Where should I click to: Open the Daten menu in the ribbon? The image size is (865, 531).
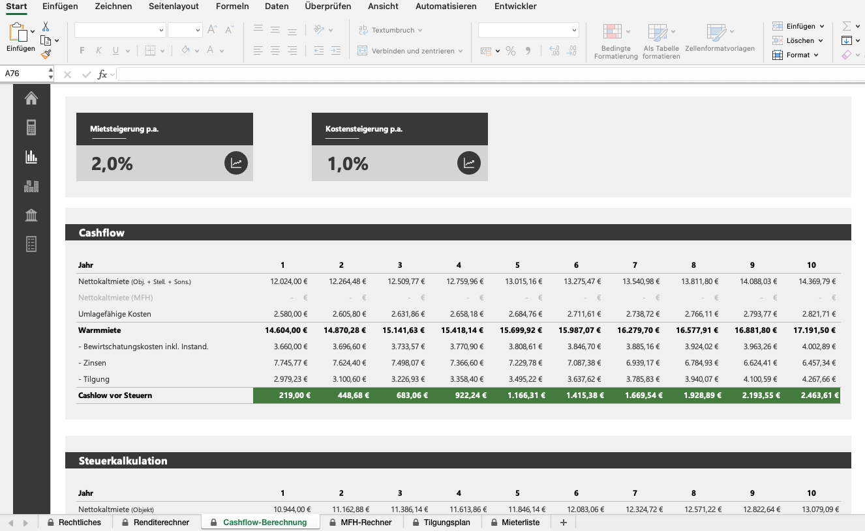coord(277,6)
